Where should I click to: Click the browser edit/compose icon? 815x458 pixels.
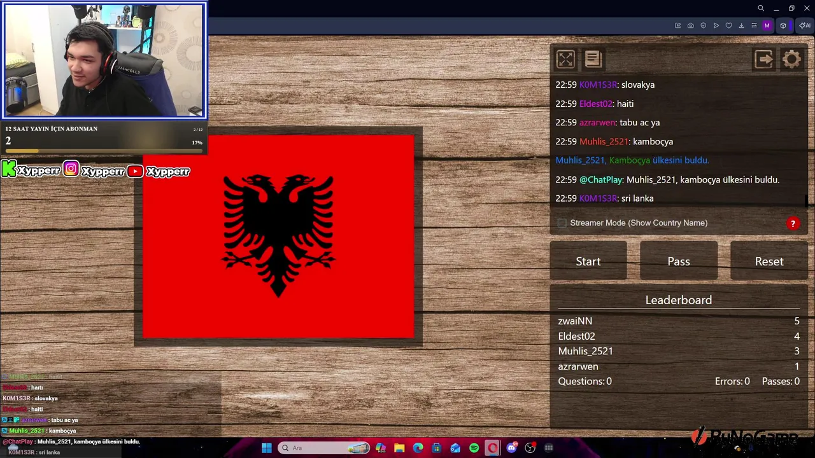[x=678, y=25]
